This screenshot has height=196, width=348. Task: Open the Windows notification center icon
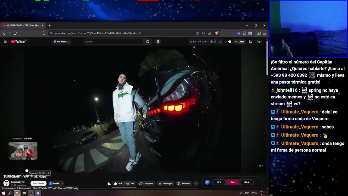261,193
